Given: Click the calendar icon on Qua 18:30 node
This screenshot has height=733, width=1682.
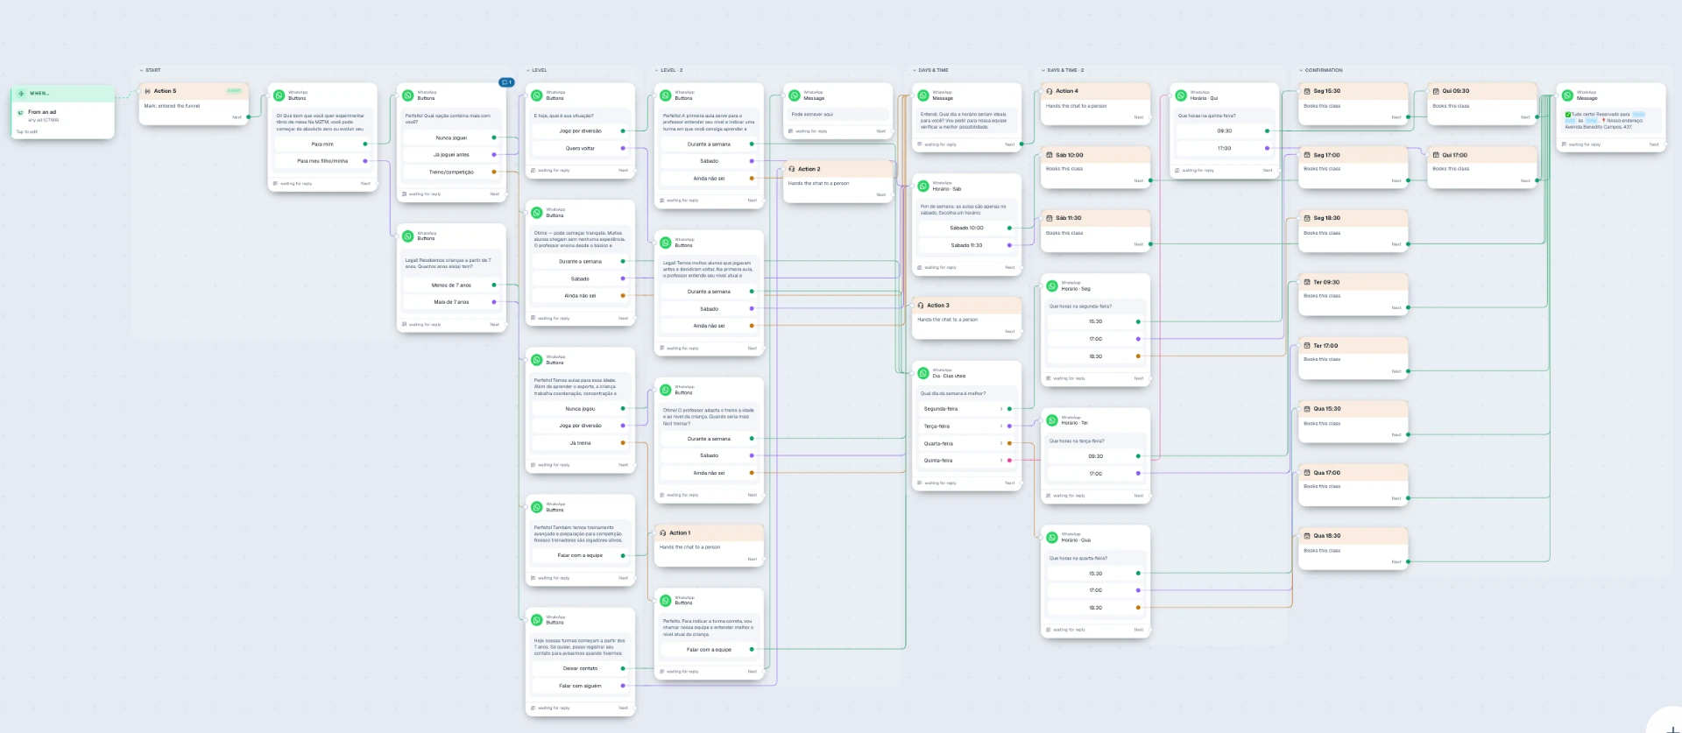Looking at the screenshot, I should tap(1307, 536).
